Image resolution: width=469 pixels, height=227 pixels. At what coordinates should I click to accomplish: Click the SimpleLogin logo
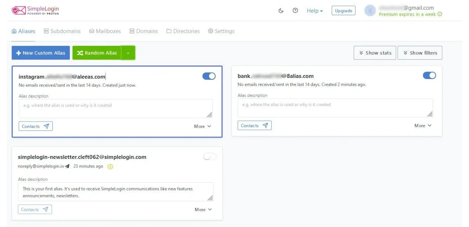click(35, 11)
